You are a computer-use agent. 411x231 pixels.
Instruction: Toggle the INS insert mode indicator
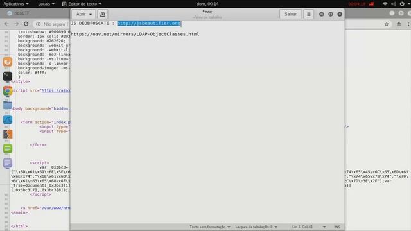tap(337, 227)
